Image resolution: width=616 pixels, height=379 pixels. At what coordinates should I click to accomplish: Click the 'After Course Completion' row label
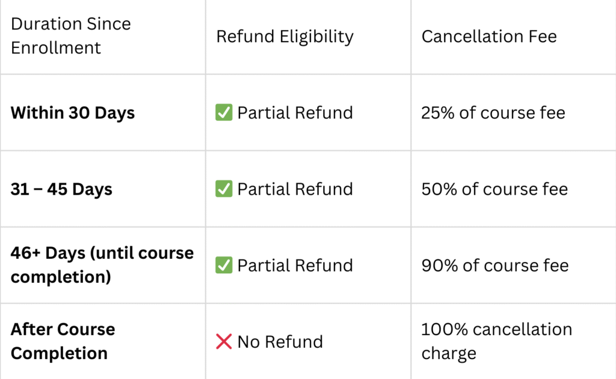pos(63,341)
